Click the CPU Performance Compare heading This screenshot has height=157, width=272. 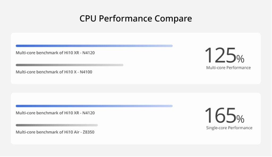[x=136, y=19]
